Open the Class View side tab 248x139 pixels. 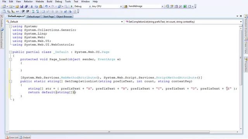coord(246,46)
